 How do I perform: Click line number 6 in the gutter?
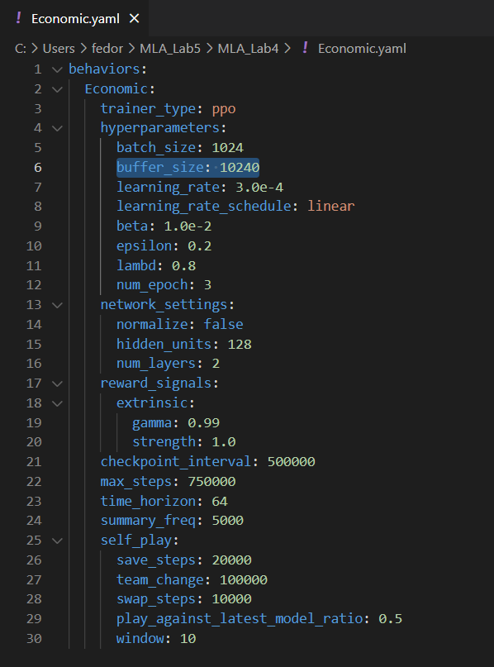(38, 168)
